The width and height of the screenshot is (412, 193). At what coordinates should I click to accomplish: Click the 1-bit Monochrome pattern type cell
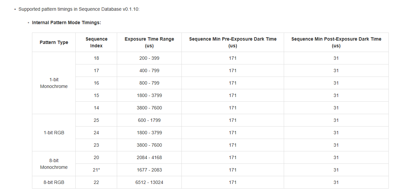54,83
